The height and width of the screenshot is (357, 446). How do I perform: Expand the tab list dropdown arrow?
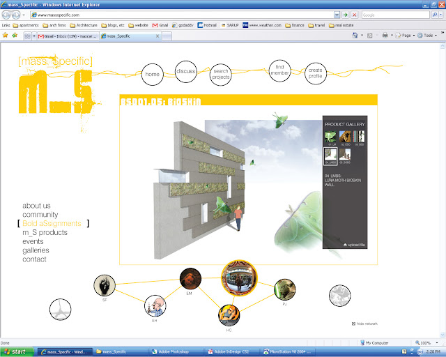tap(34, 36)
